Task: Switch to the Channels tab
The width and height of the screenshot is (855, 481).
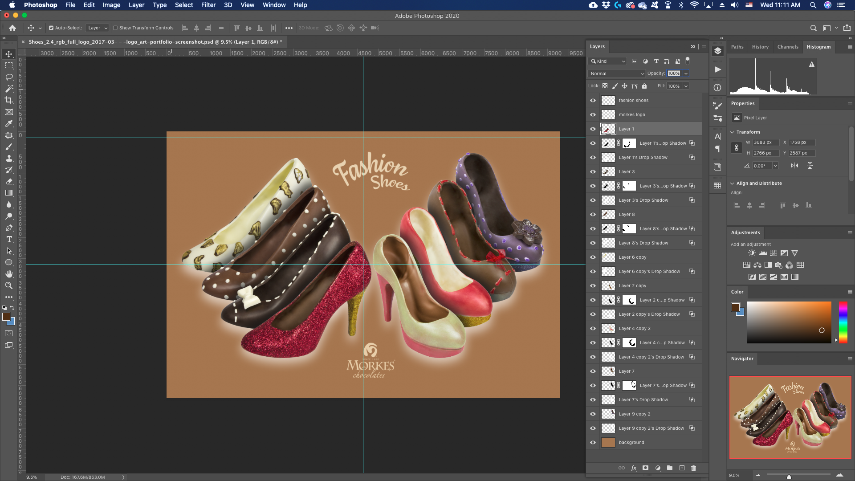Action: (x=787, y=47)
